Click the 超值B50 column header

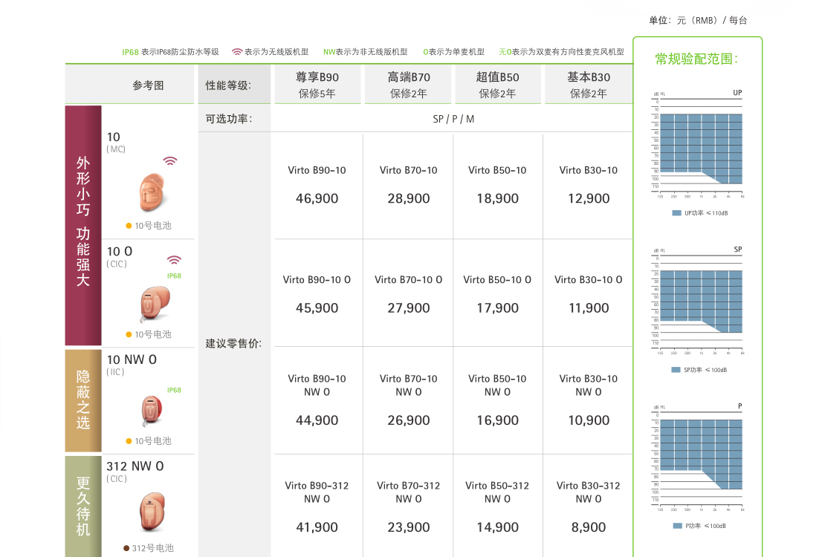(497, 85)
